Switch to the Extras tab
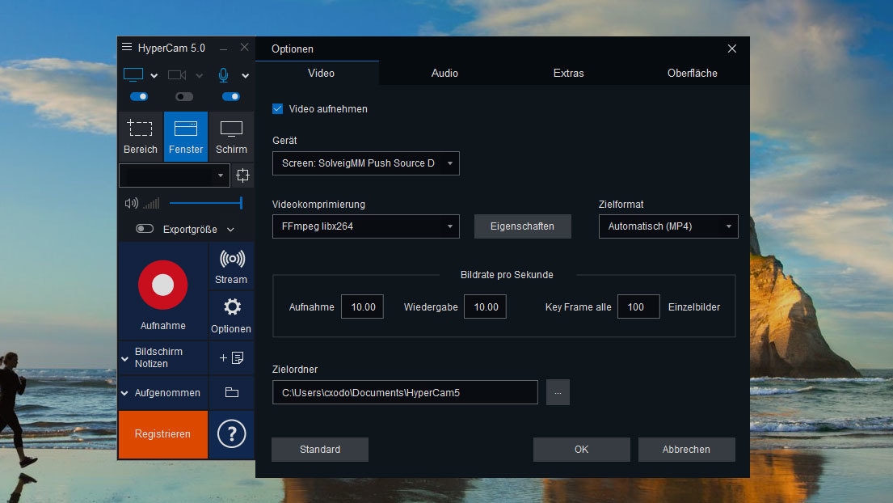The width and height of the screenshot is (893, 503). pyautogui.click(x=568, y=73)
